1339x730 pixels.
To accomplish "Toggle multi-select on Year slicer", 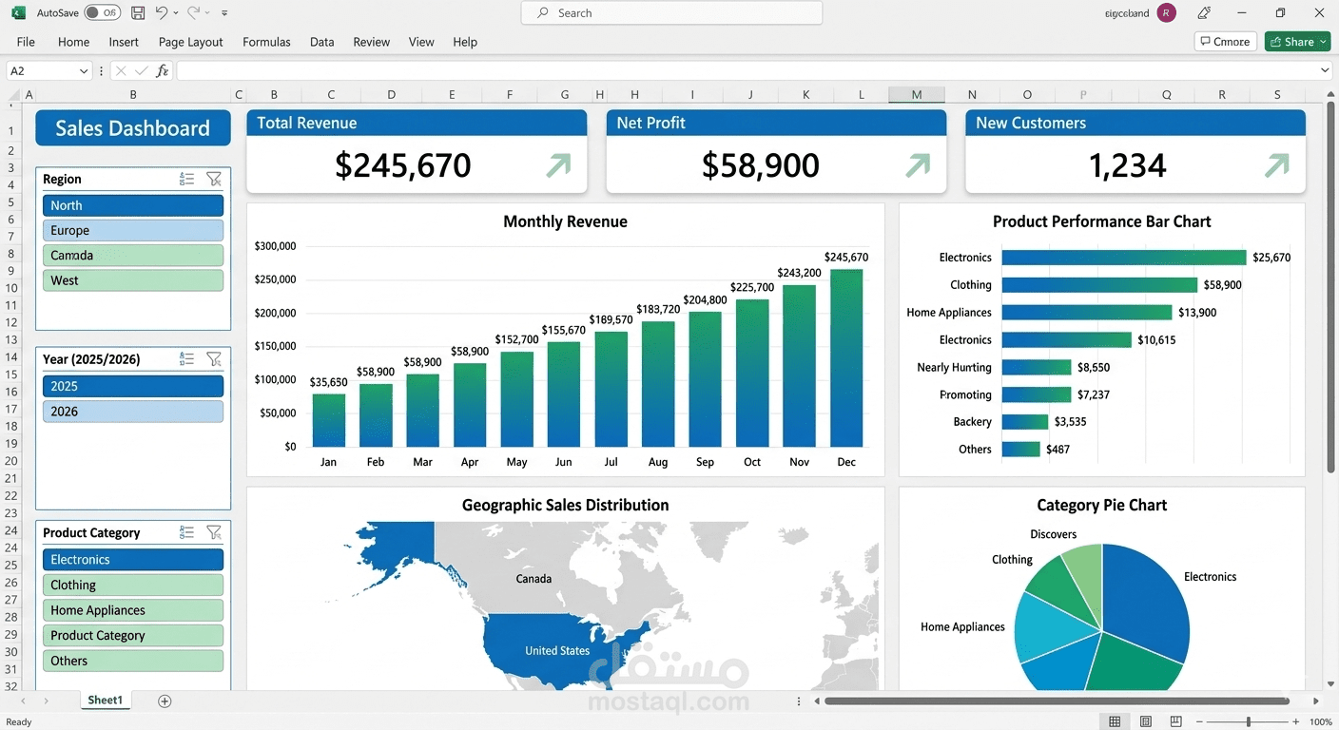I will 186,359.
